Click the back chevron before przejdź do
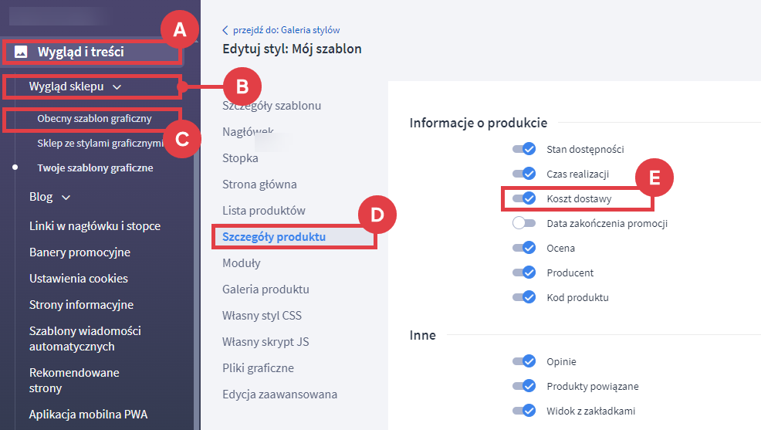The image size is (761, 430). point(225,30)
